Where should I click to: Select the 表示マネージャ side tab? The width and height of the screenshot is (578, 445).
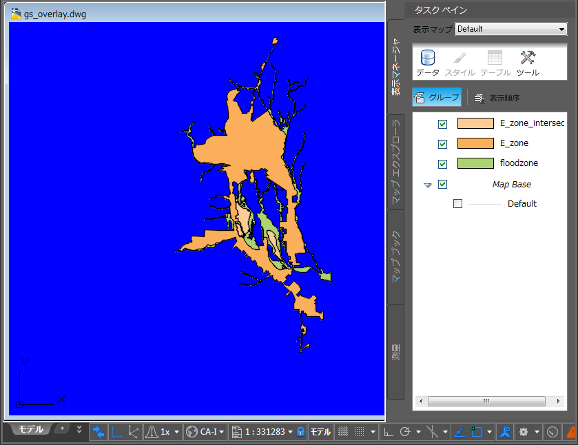pos(396,67)
